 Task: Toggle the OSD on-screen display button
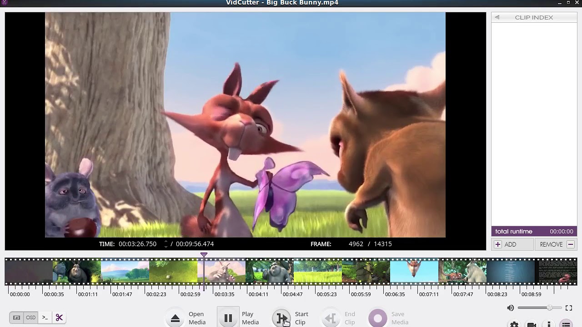pyautogui.click(x=30, y=317)
